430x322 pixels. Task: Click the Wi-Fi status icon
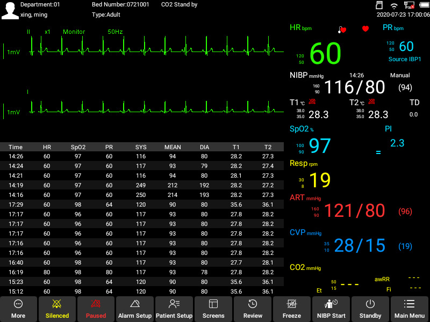point(394,5)
